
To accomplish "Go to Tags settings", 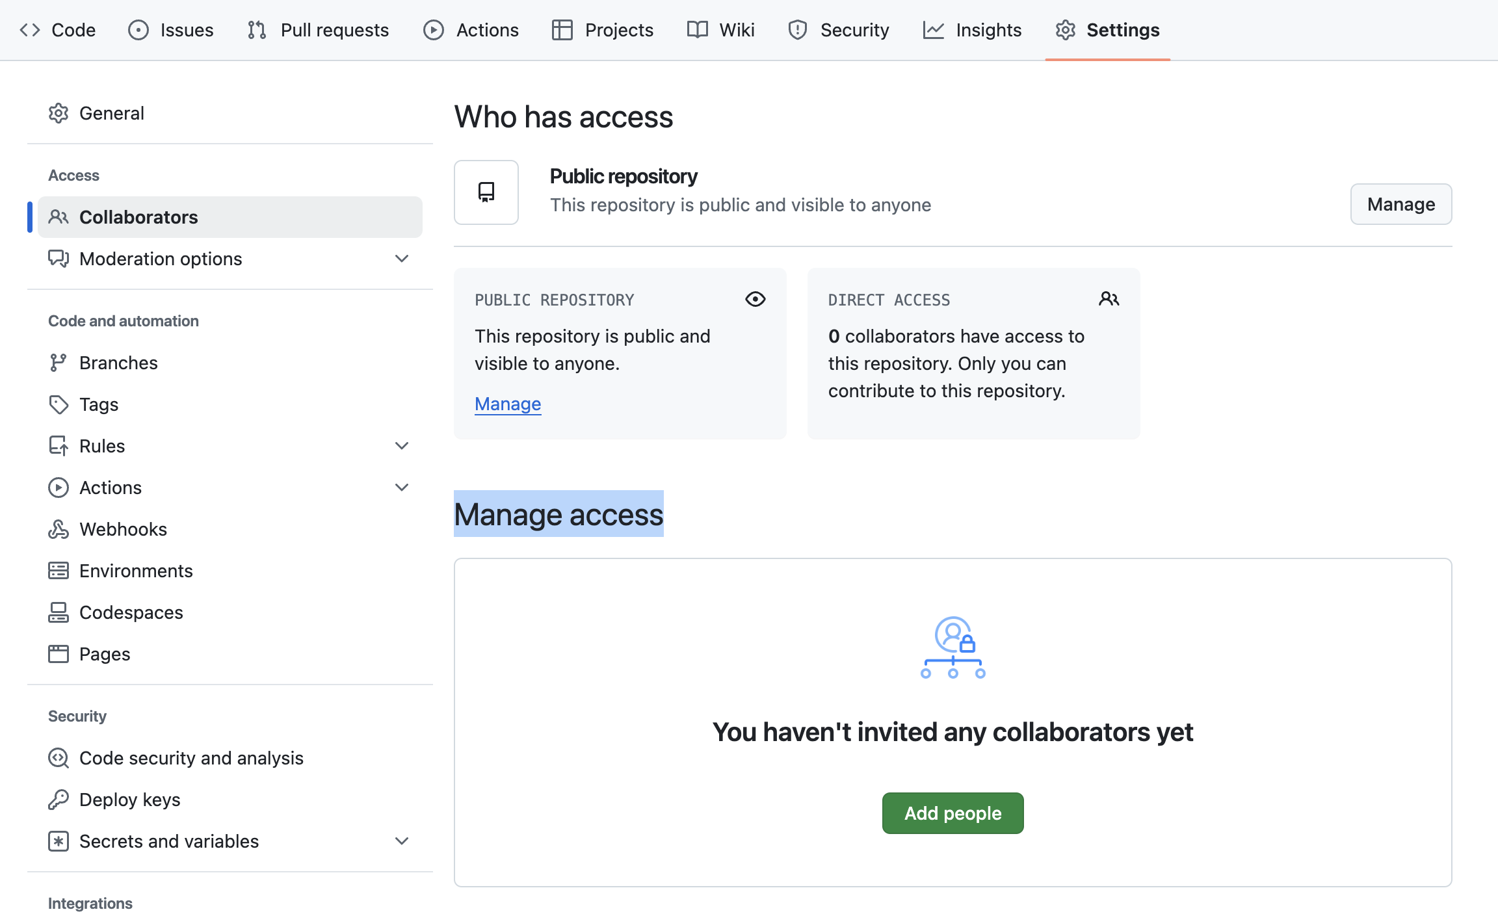I will point(99,404).
